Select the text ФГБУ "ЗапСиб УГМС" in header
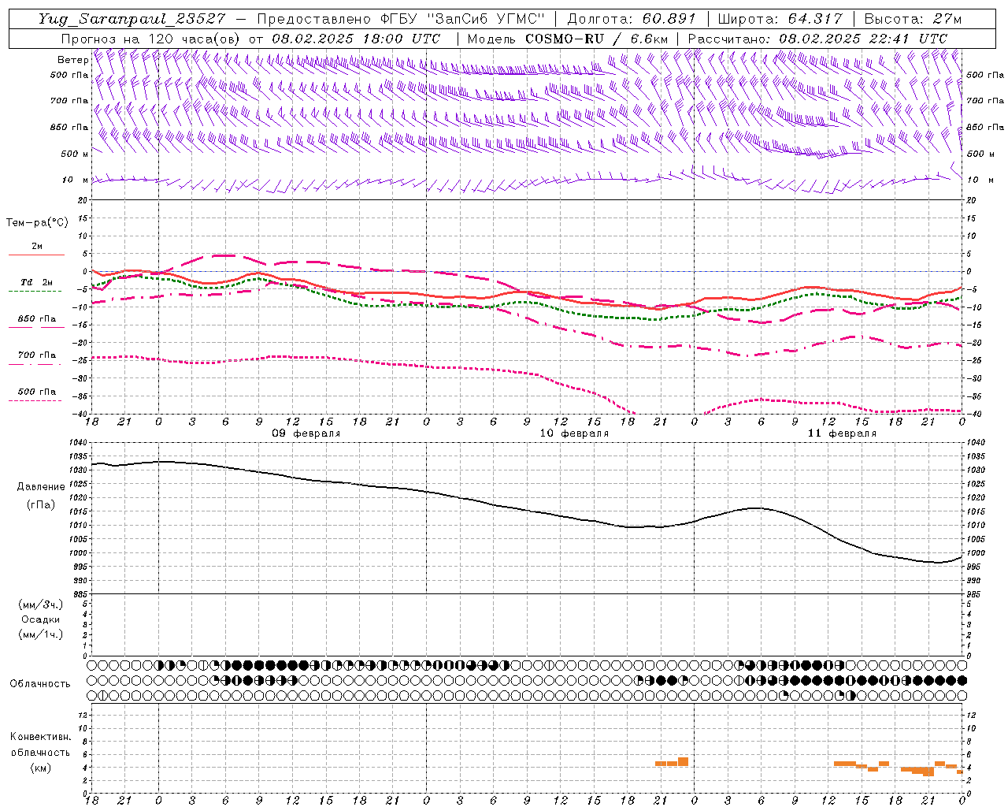The height and width of the screenshot is (807, 1008). pos(465,19)
